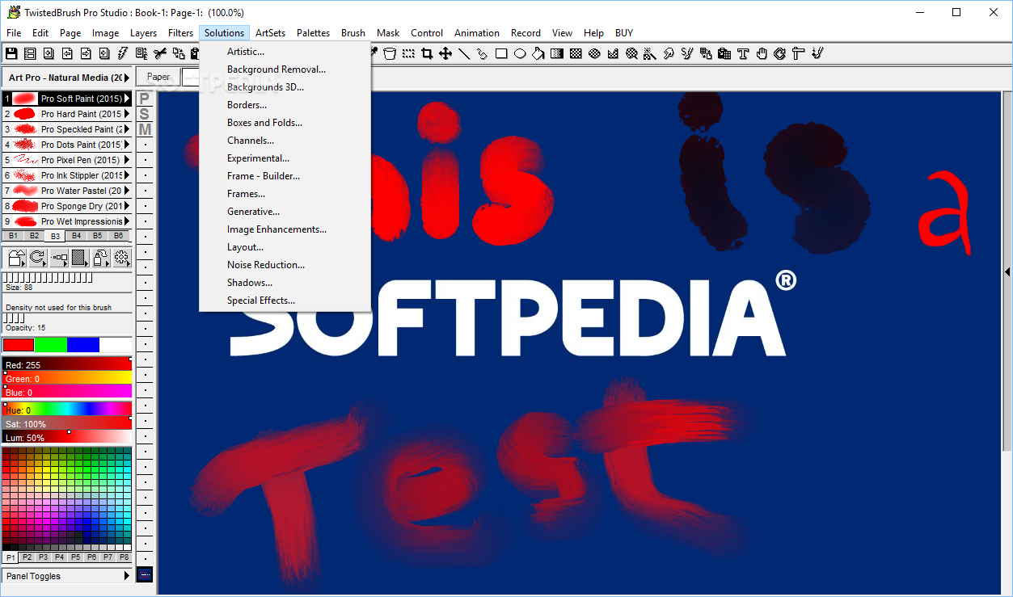The width and height of the screenshot is (1013, 597).
Task: Select the Crop tool icon
Action: pyautogui.click(x=427, y=53)
